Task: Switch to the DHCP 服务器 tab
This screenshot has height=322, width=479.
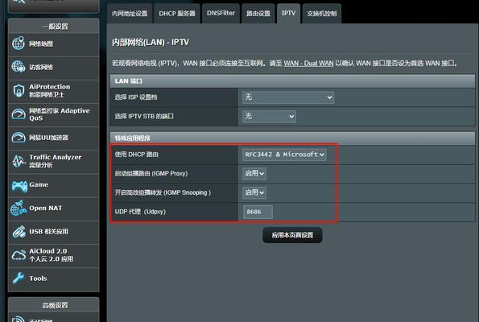Action: coord(177,14)
